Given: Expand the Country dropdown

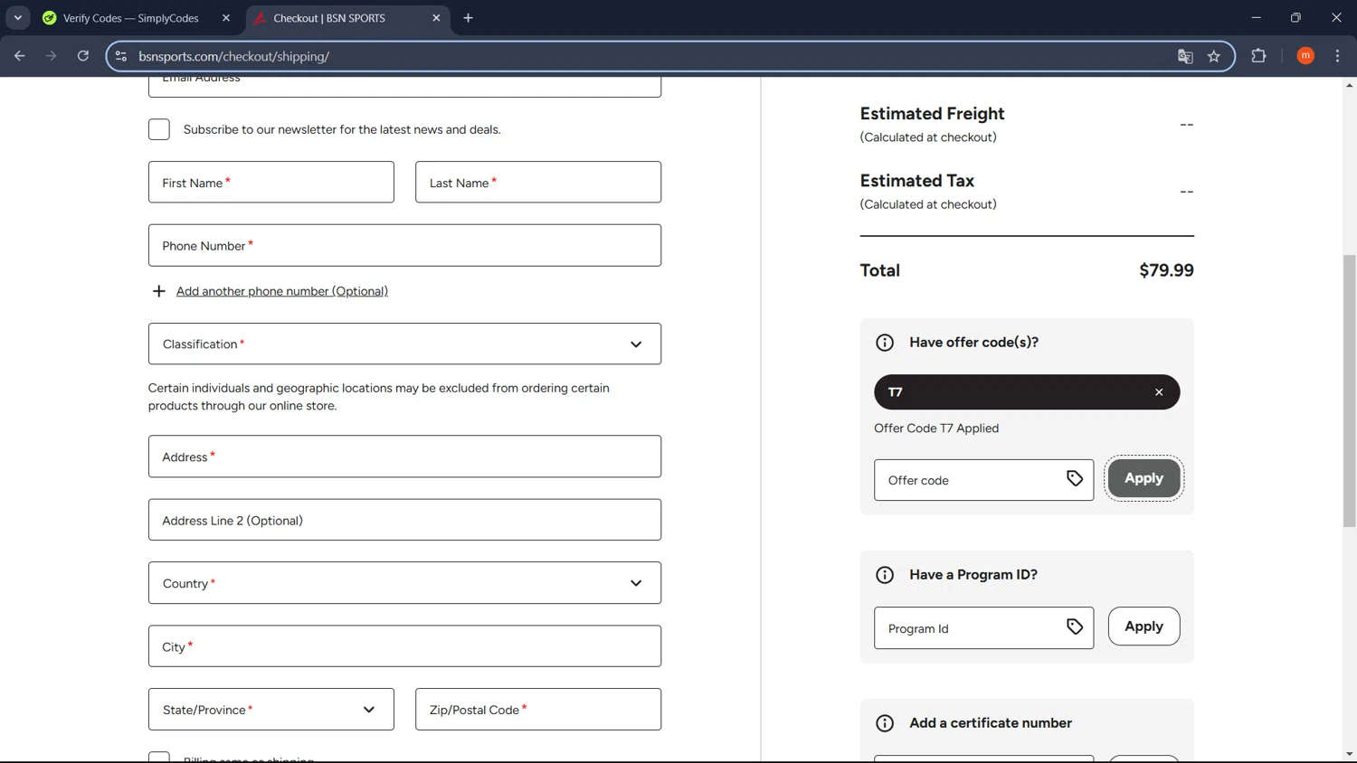Looking at the screenshot, I should click(x=404, y=583).
